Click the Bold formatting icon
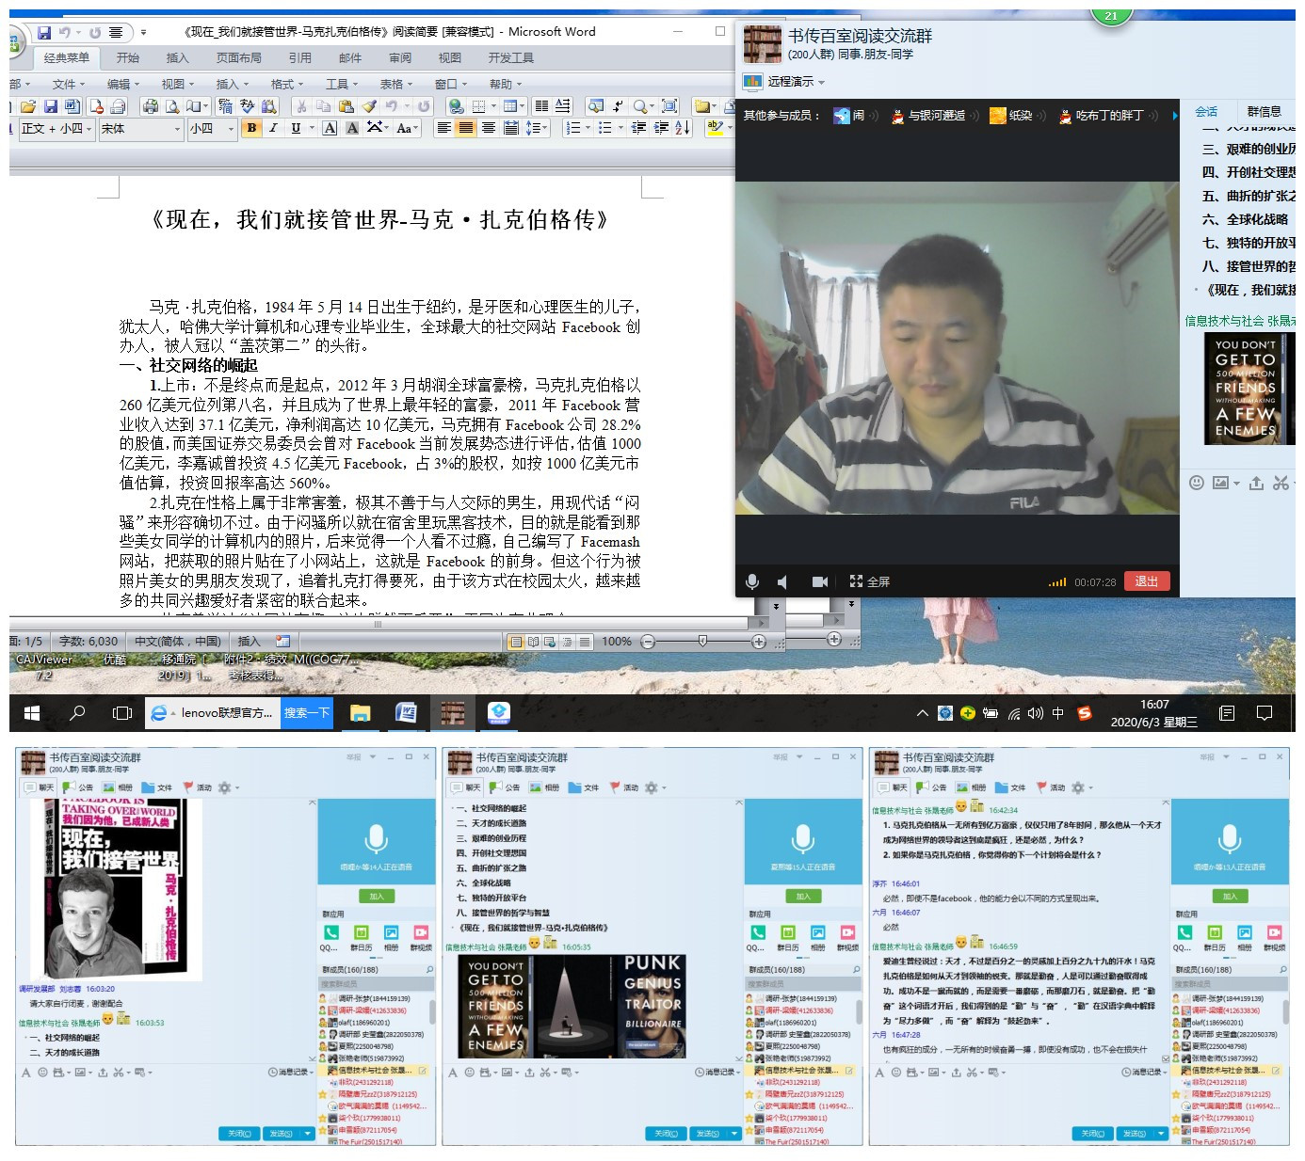 click(251, 128)
